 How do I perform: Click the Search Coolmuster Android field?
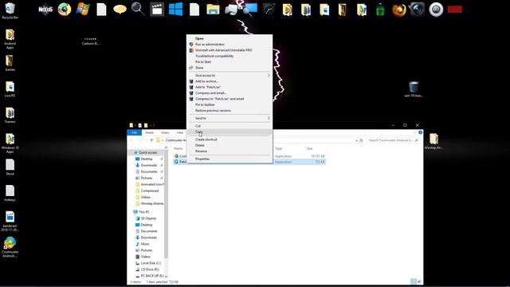tap(393, 140)
